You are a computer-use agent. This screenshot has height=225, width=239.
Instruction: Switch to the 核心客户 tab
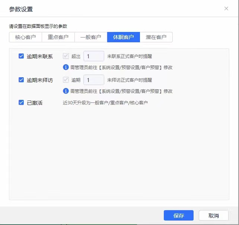click(x=25, y=37)
